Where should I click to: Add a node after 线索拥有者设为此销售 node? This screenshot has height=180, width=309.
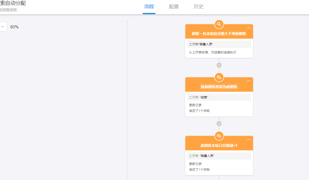point(219,124)
